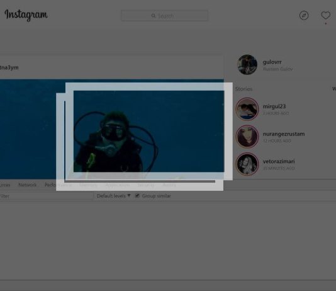The width and height of the screenshot is (336, 291).
Task: View vetorazimari story avatar
Action: [247, 164]
